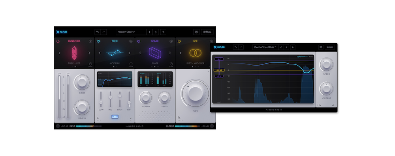
Task: Select next Space type with right chevron
Action: 170,53
